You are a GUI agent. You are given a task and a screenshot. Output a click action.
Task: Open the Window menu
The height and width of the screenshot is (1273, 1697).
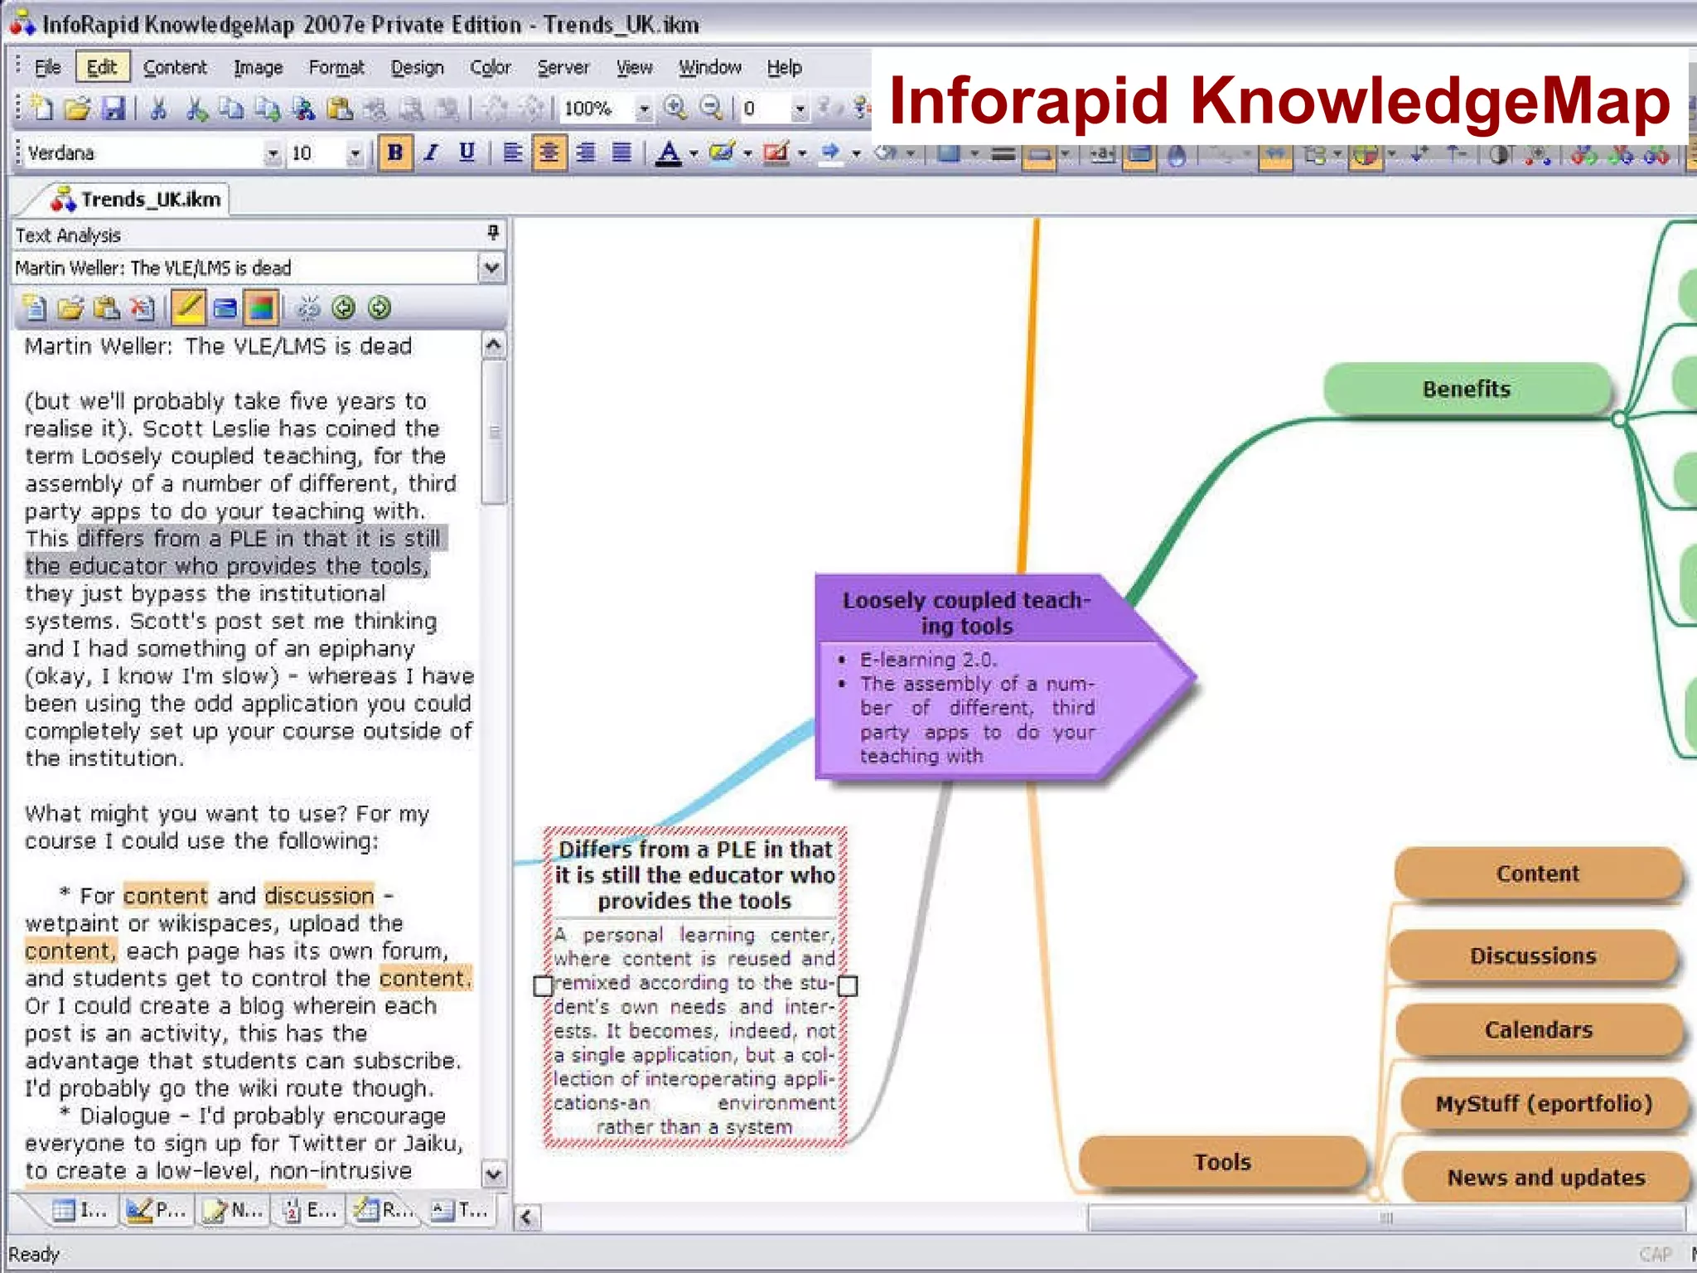pyautogui.click(x=710, y=67)
